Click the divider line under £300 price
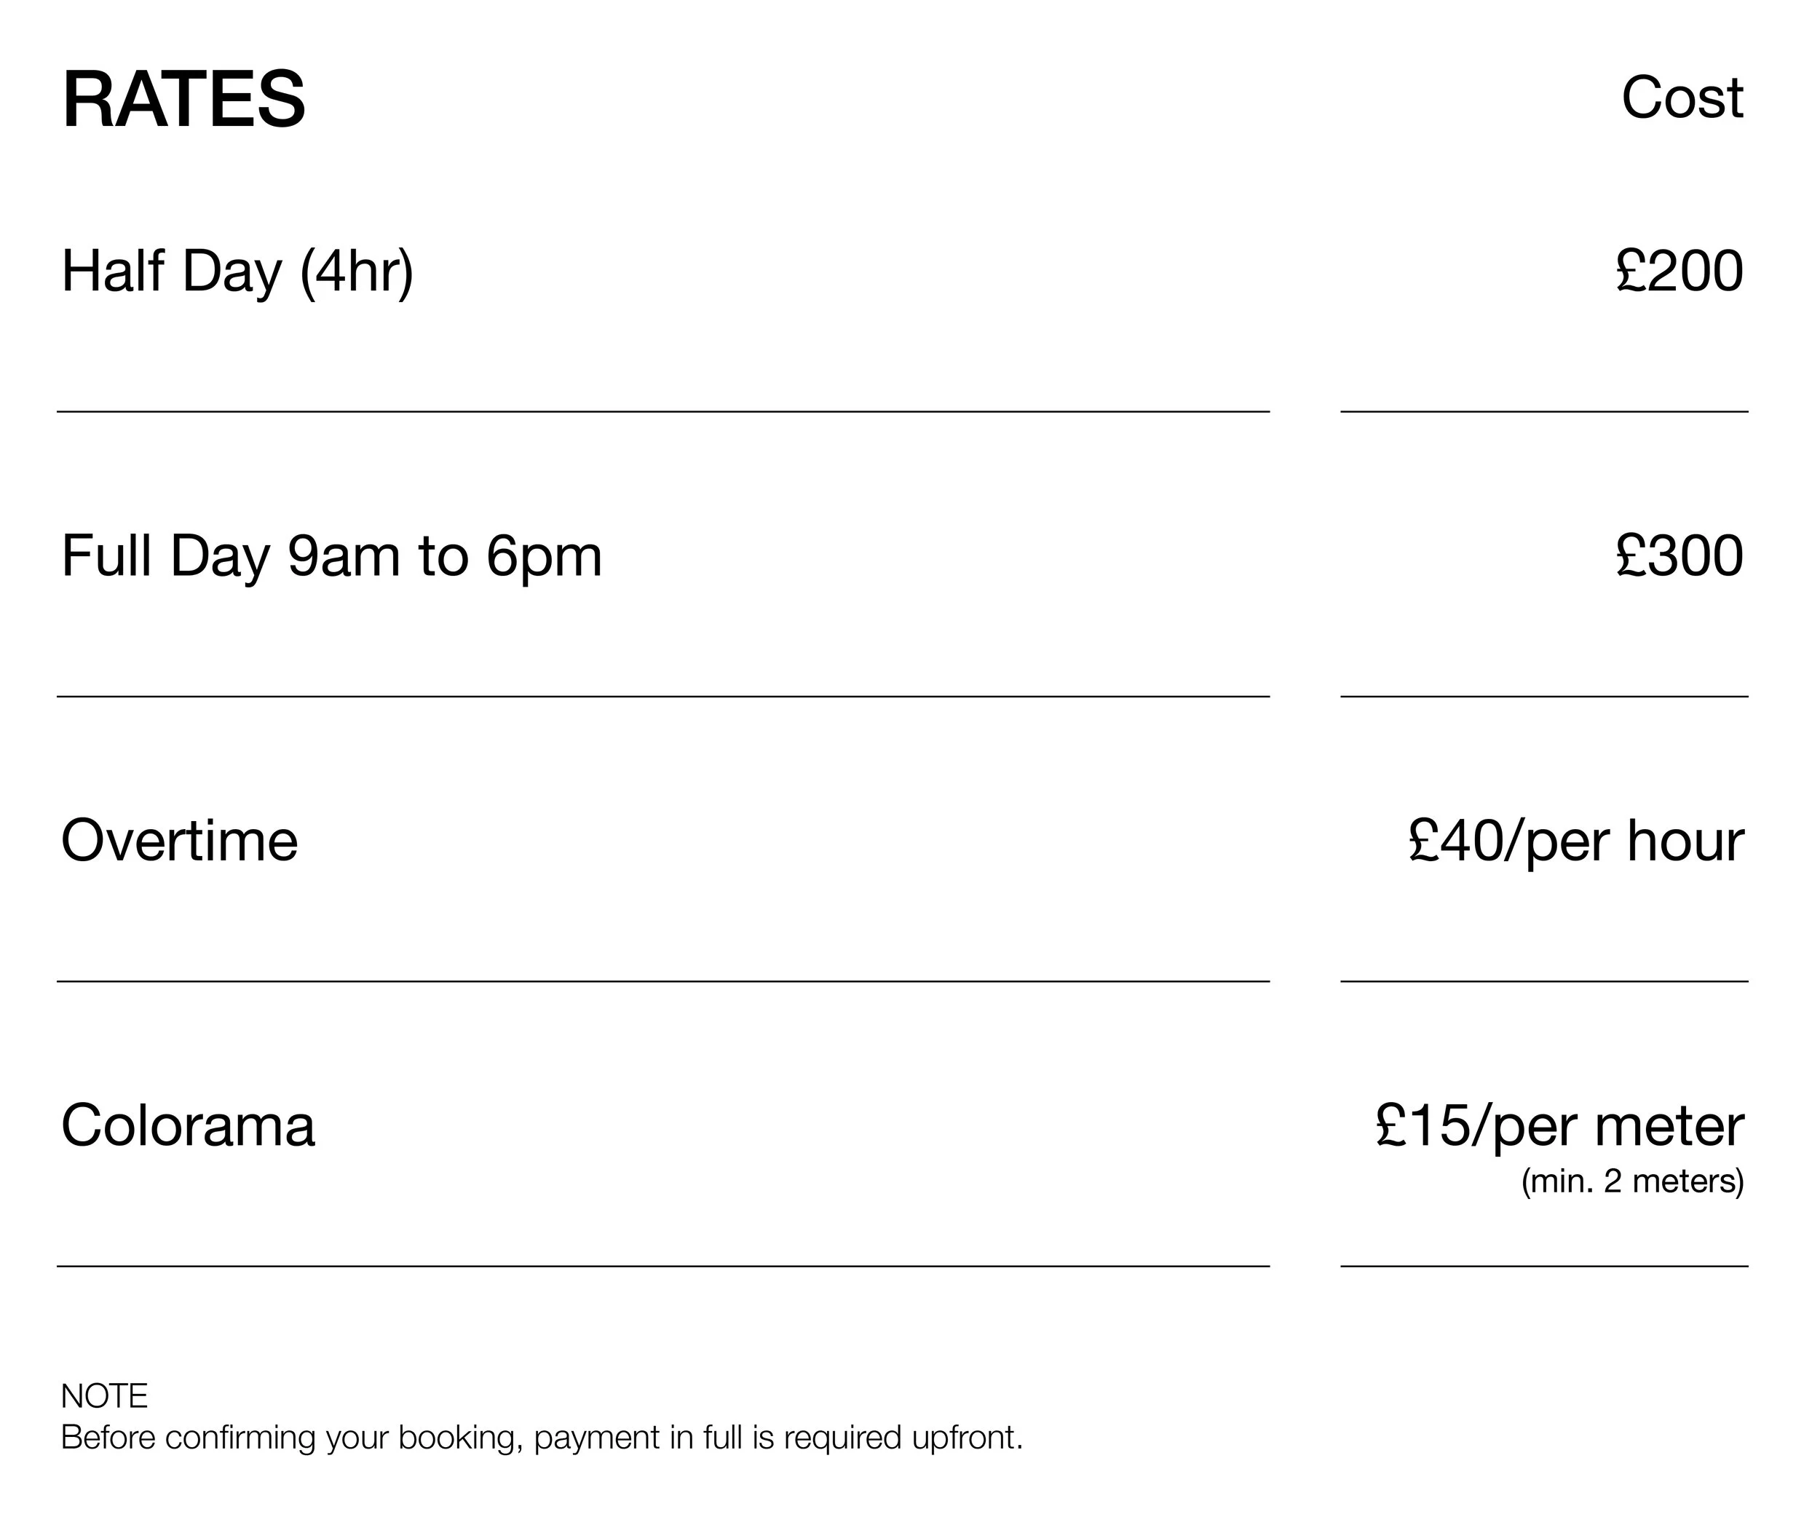 pyautogui.click(x=1543, y=697)
